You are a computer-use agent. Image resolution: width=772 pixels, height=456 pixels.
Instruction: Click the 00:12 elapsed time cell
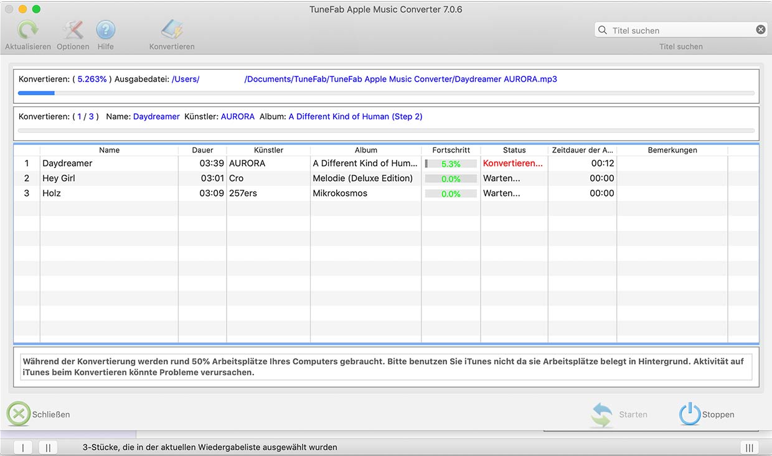pos(603,163)
